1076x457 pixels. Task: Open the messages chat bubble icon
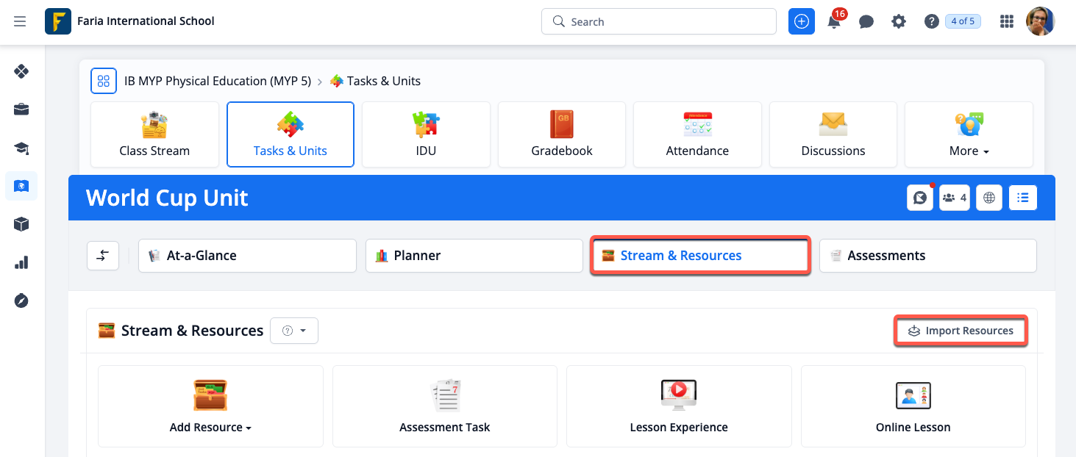pyautogui.click(x=866, y=22)
